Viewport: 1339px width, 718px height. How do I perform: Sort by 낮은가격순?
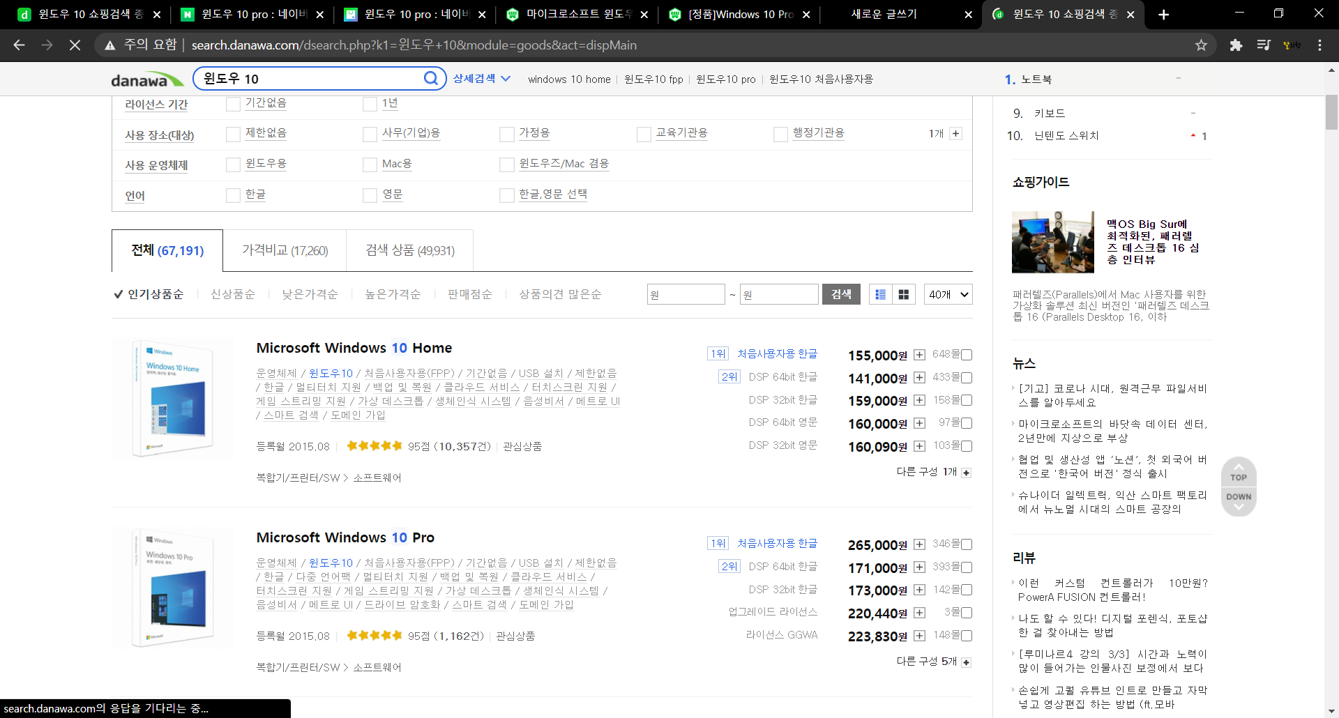point(310,294)
